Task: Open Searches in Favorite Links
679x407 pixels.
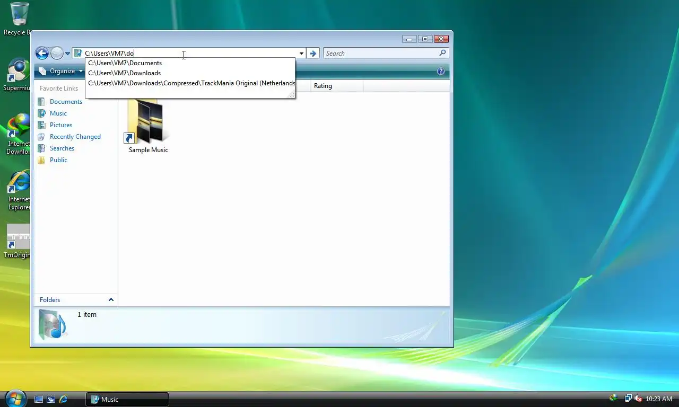Action: click(62, 148)
